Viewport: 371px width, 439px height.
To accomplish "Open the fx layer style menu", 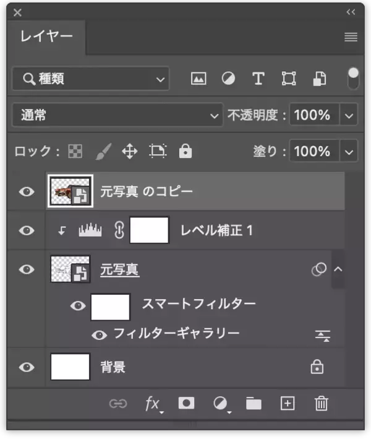I will [x=153, y=404].
